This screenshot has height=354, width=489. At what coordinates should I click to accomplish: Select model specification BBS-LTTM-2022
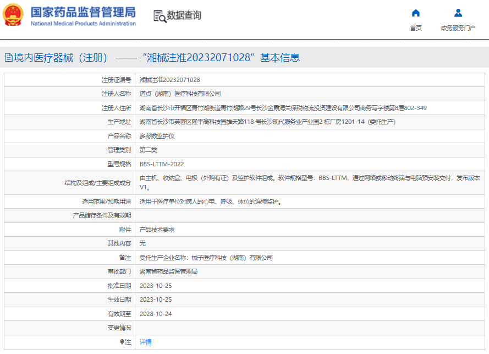[162, 164]
